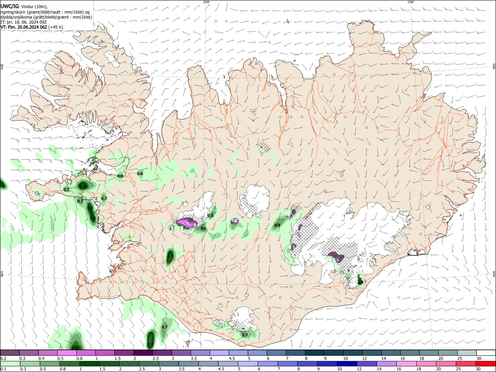Viewport: 496px width, 372px height.
Task: Click the 2.1 precipitation value on the map
Action: (x=170, y=256)
